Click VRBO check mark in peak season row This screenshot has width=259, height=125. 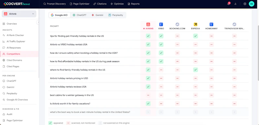(161, 61)
